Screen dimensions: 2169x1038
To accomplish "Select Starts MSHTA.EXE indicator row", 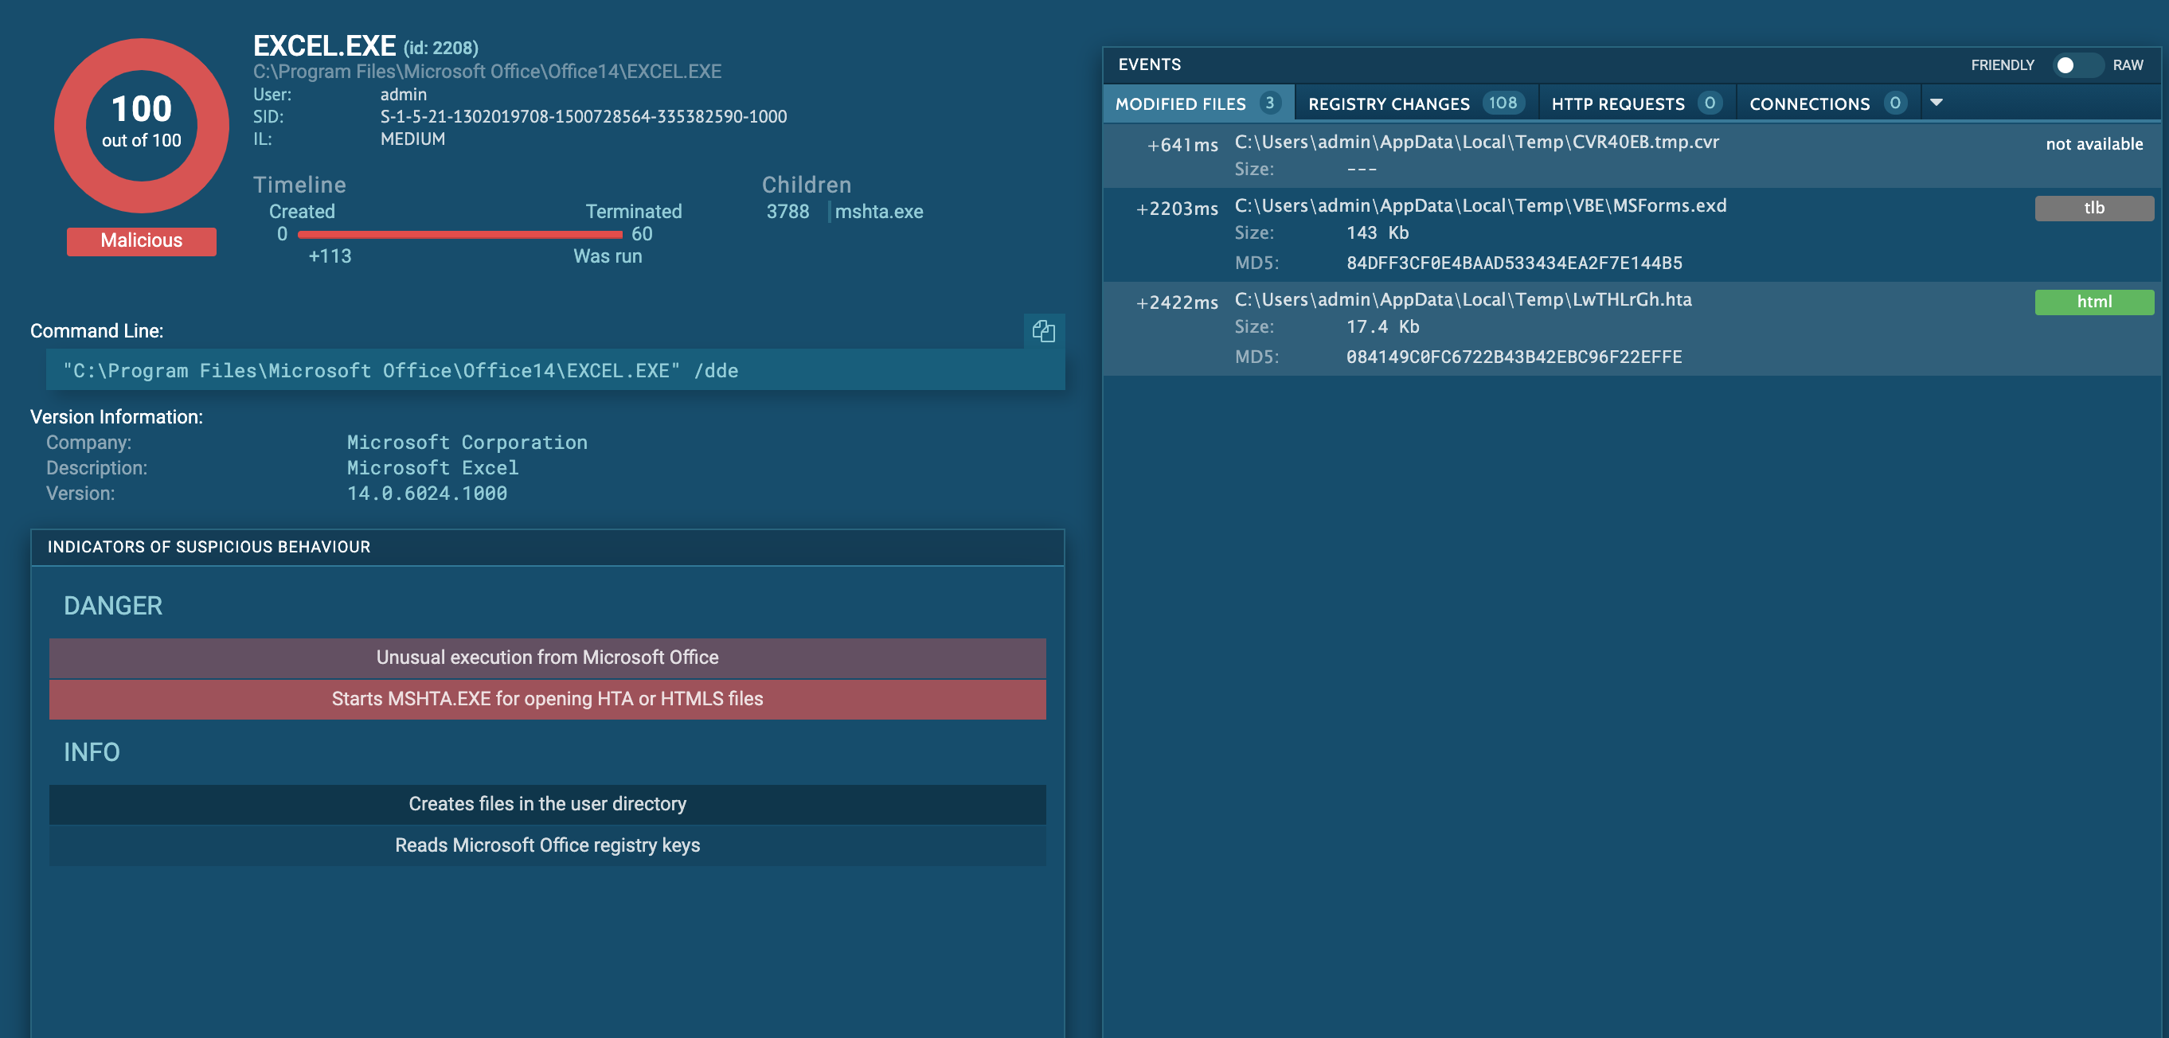I will tap(547, 699).
